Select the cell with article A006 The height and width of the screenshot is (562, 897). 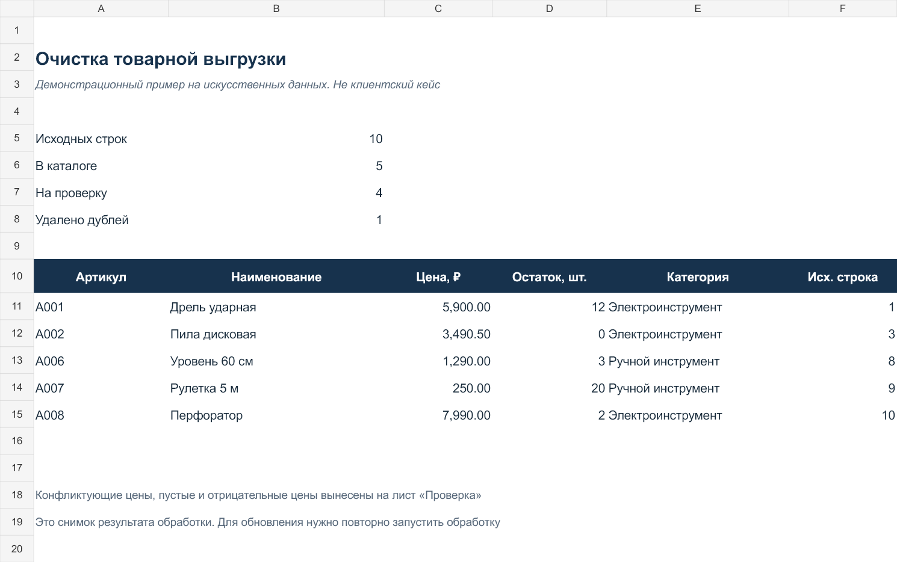pos(101,361)
